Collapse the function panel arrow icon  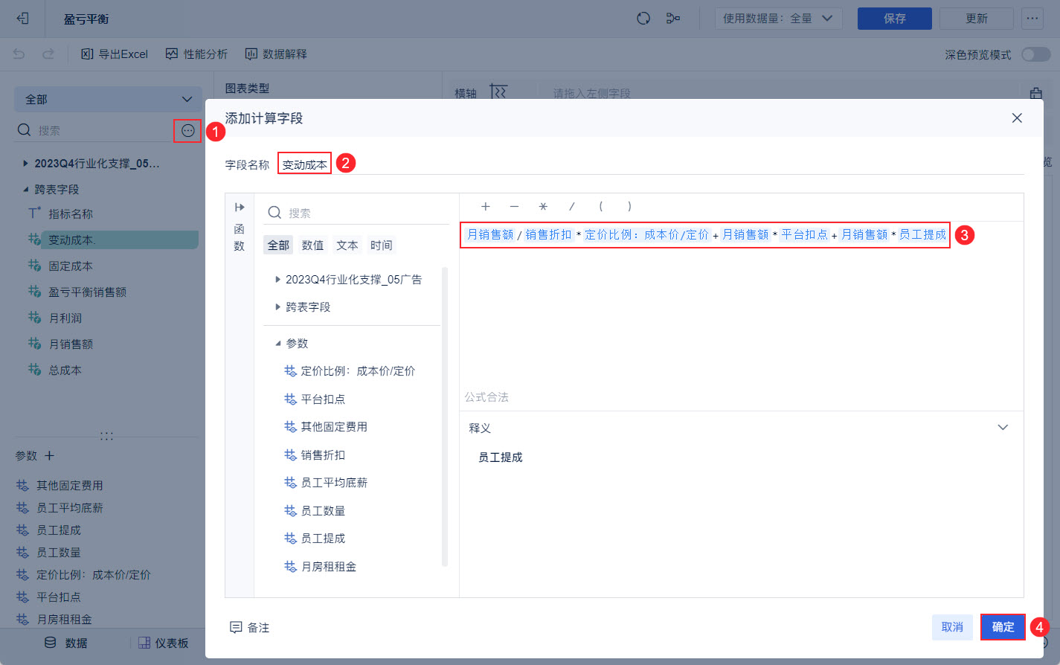(240, 208)
